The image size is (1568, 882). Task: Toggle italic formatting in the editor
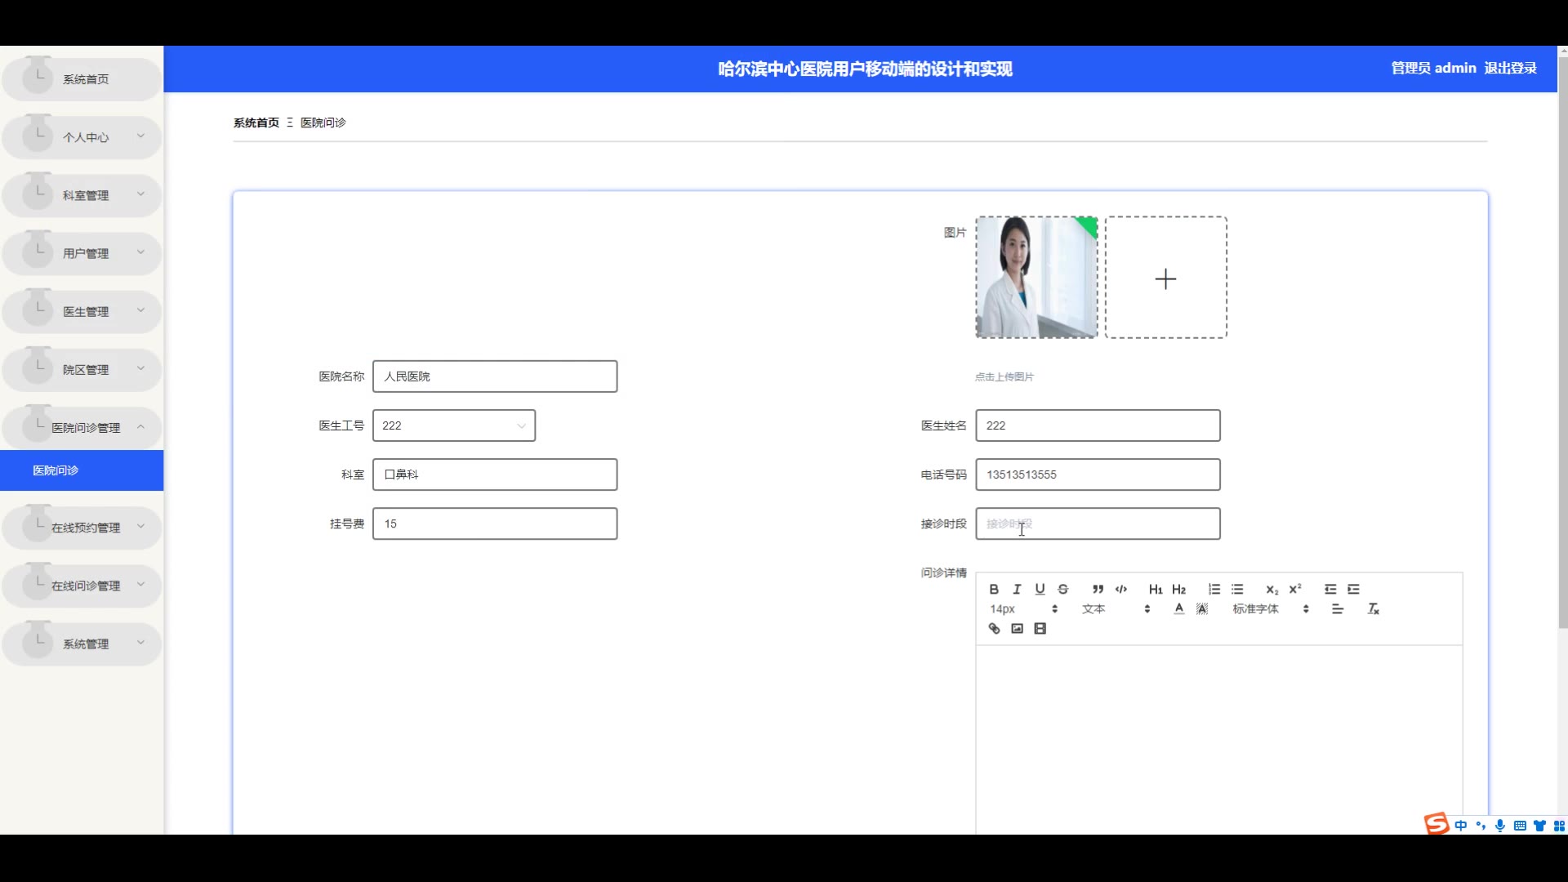tap(1017, 589)
